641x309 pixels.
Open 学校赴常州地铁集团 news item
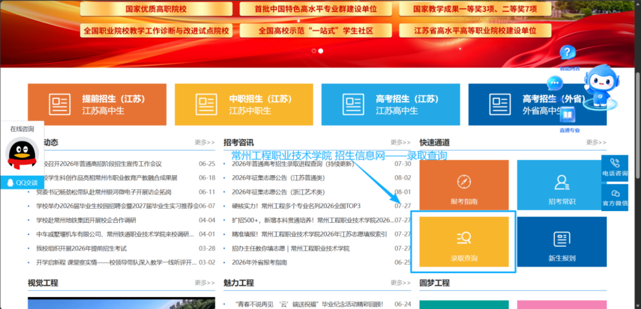(x=86, y=220)
